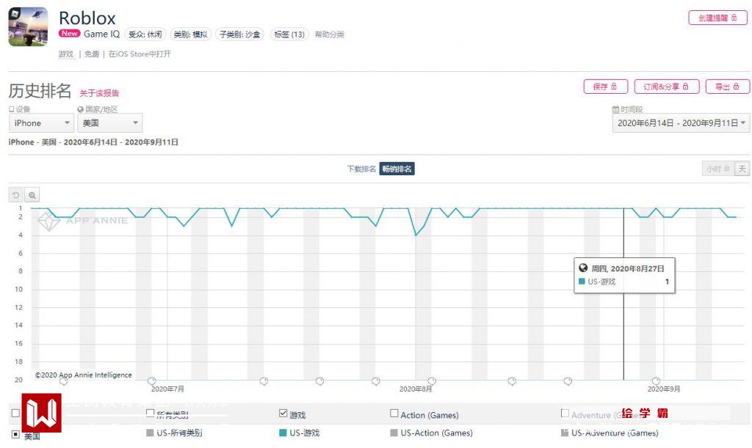The image size is (752, 448).
Task: Click the 子类别: 沙盒 tag
Action: 240,34
